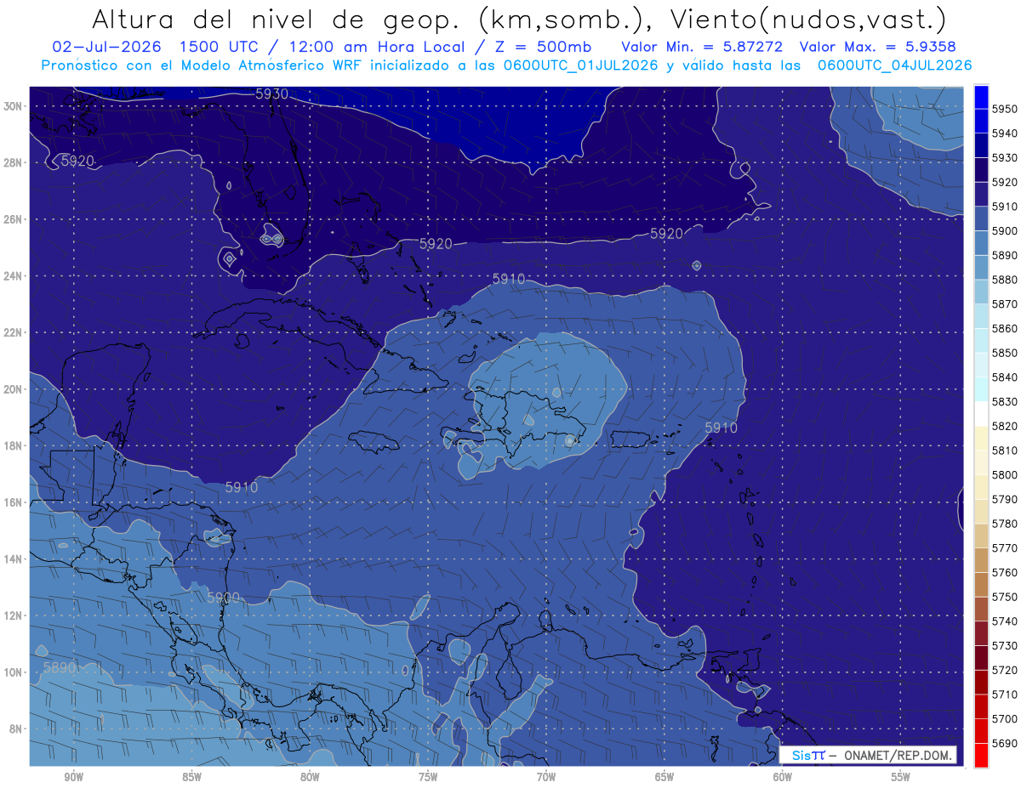The image size is (1021, 788).
Task: Click the 5950 colorbar label
Action: pyautogui.click(x=1005, y=109)
